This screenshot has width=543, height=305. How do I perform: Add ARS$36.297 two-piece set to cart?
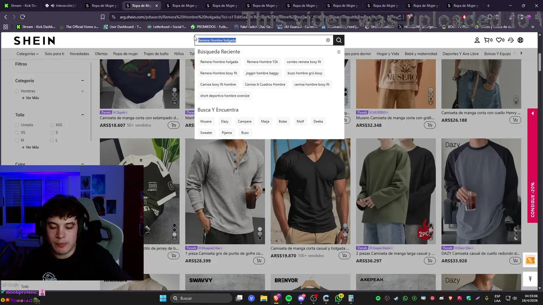(430, 261)
